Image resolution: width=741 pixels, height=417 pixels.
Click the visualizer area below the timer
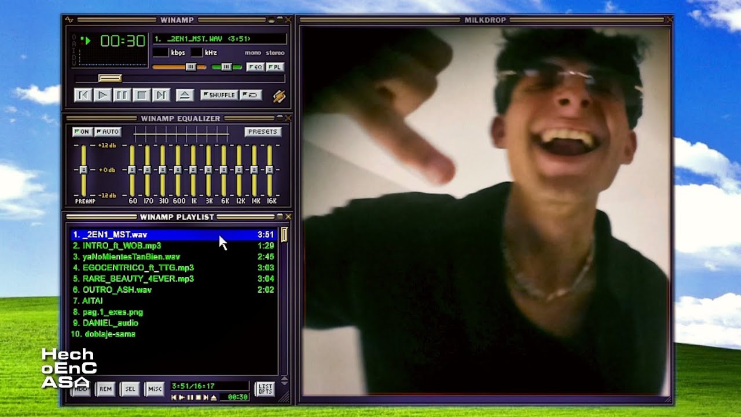[112, 57]
